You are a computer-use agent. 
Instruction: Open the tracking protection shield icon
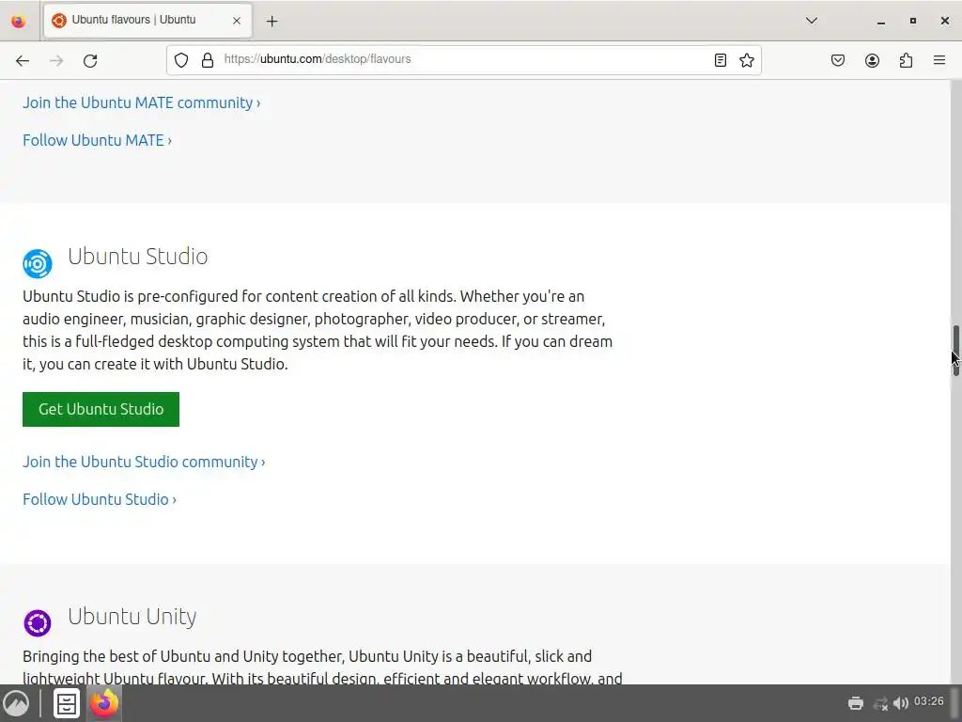pyautogui.click(x=181, y=60)
